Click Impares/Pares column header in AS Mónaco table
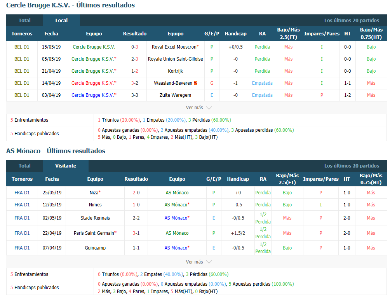The image size is (390, 295). point(321,179)
